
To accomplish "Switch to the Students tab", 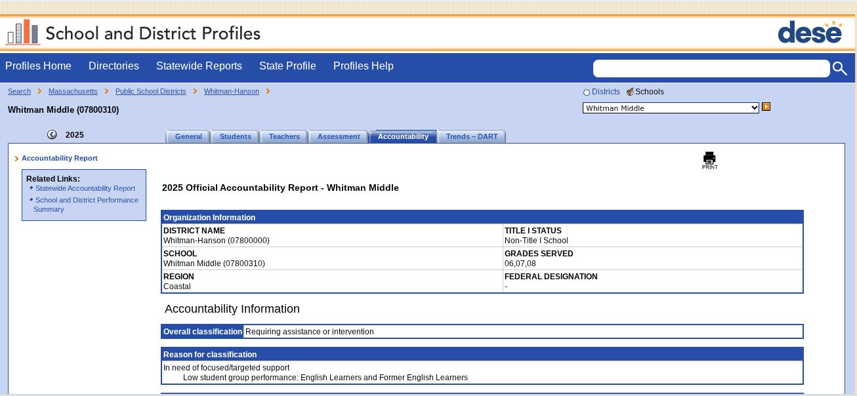I will pos(235,136).
